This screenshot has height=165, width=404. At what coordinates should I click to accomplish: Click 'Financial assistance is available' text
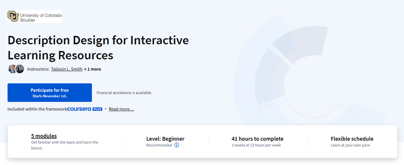pos(124,93)
